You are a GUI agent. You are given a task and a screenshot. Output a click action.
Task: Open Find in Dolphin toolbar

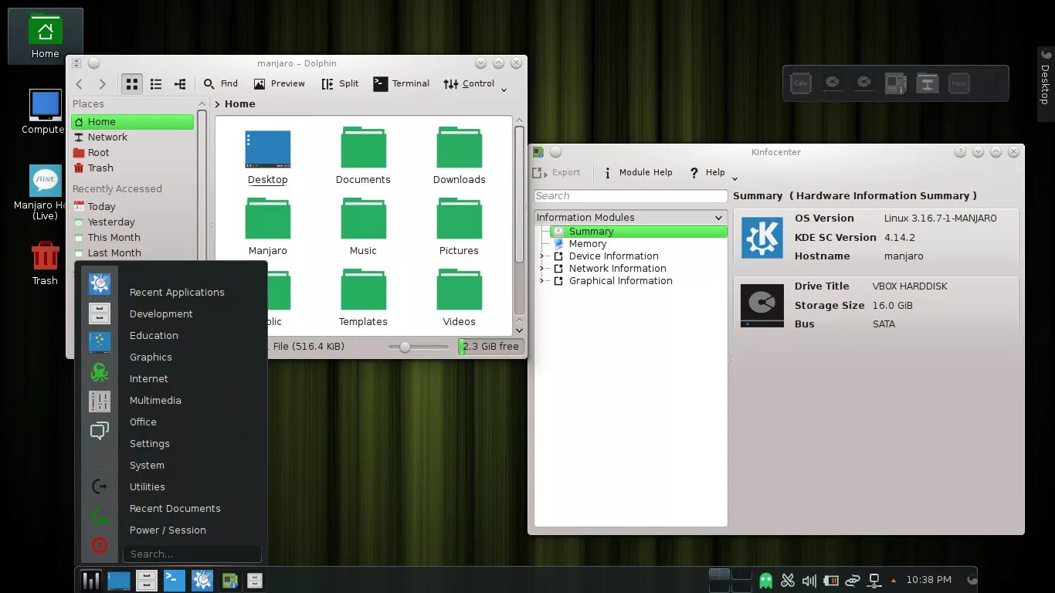pyautogui.click(x=221, y=83)
